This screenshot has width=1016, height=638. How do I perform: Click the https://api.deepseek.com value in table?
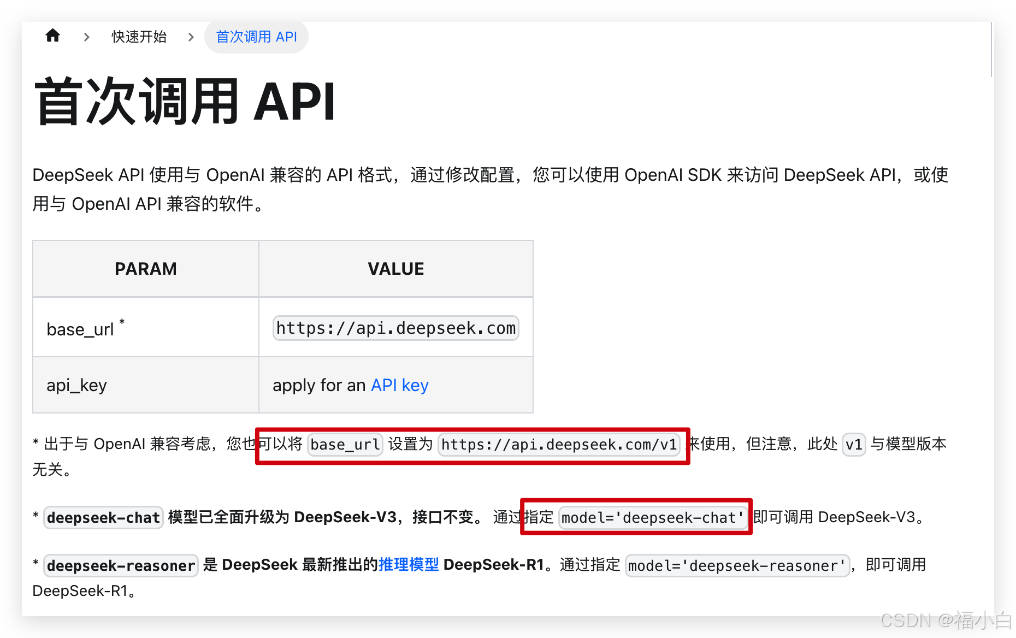[396, 328]
